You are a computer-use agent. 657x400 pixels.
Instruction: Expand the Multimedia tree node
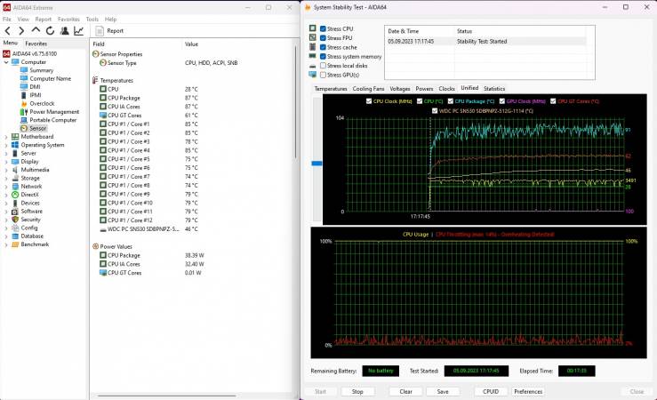(6, 170)
